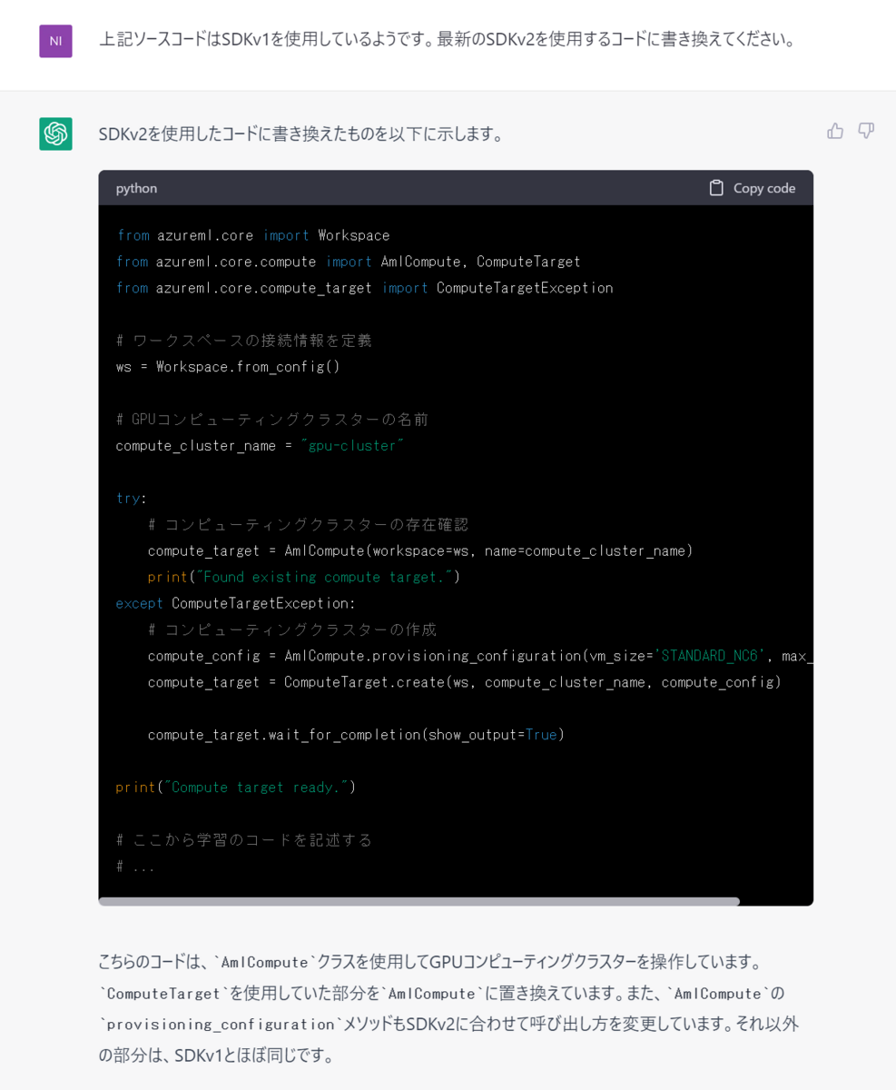Click the comment 'コンピューティングクラスターの存在確認'
896x1090 pixels.
coord(308,524)
